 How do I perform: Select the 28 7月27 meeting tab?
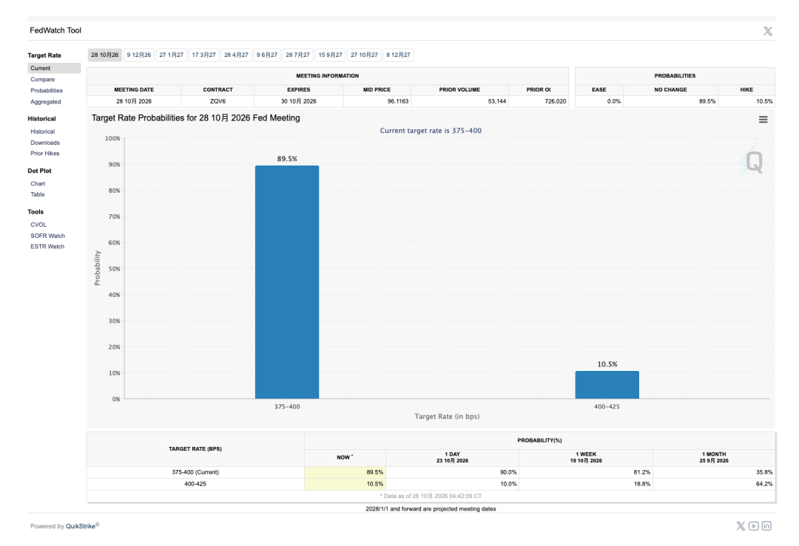click(297, 55)
